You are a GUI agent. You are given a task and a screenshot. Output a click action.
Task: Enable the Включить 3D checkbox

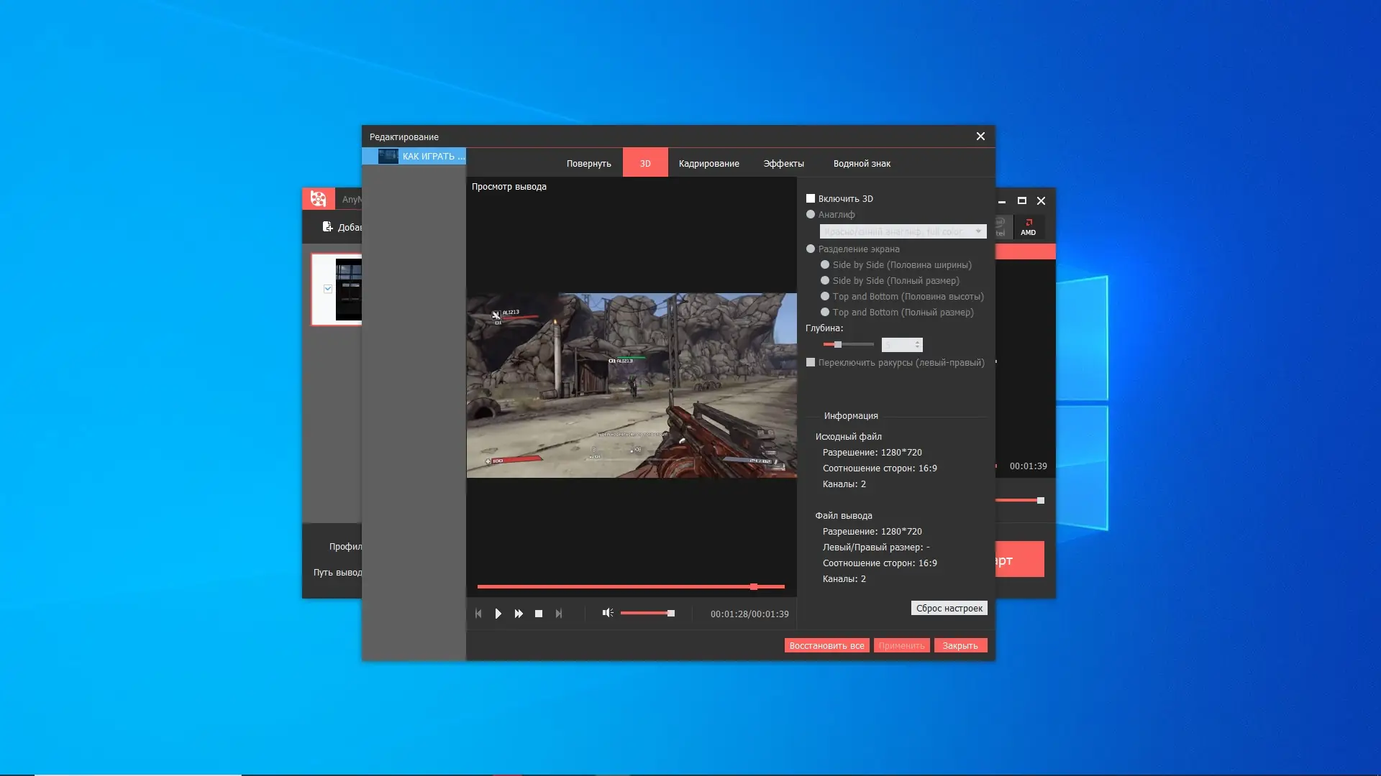811,199
